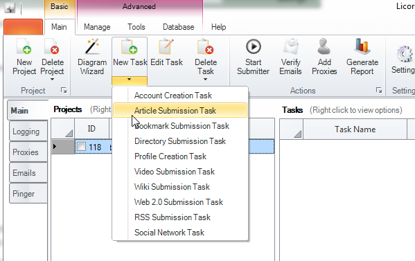The height and width of the screenshot is (261, 415).
Task: Click the Task Name column header
Action: click(x=355, y=129)
